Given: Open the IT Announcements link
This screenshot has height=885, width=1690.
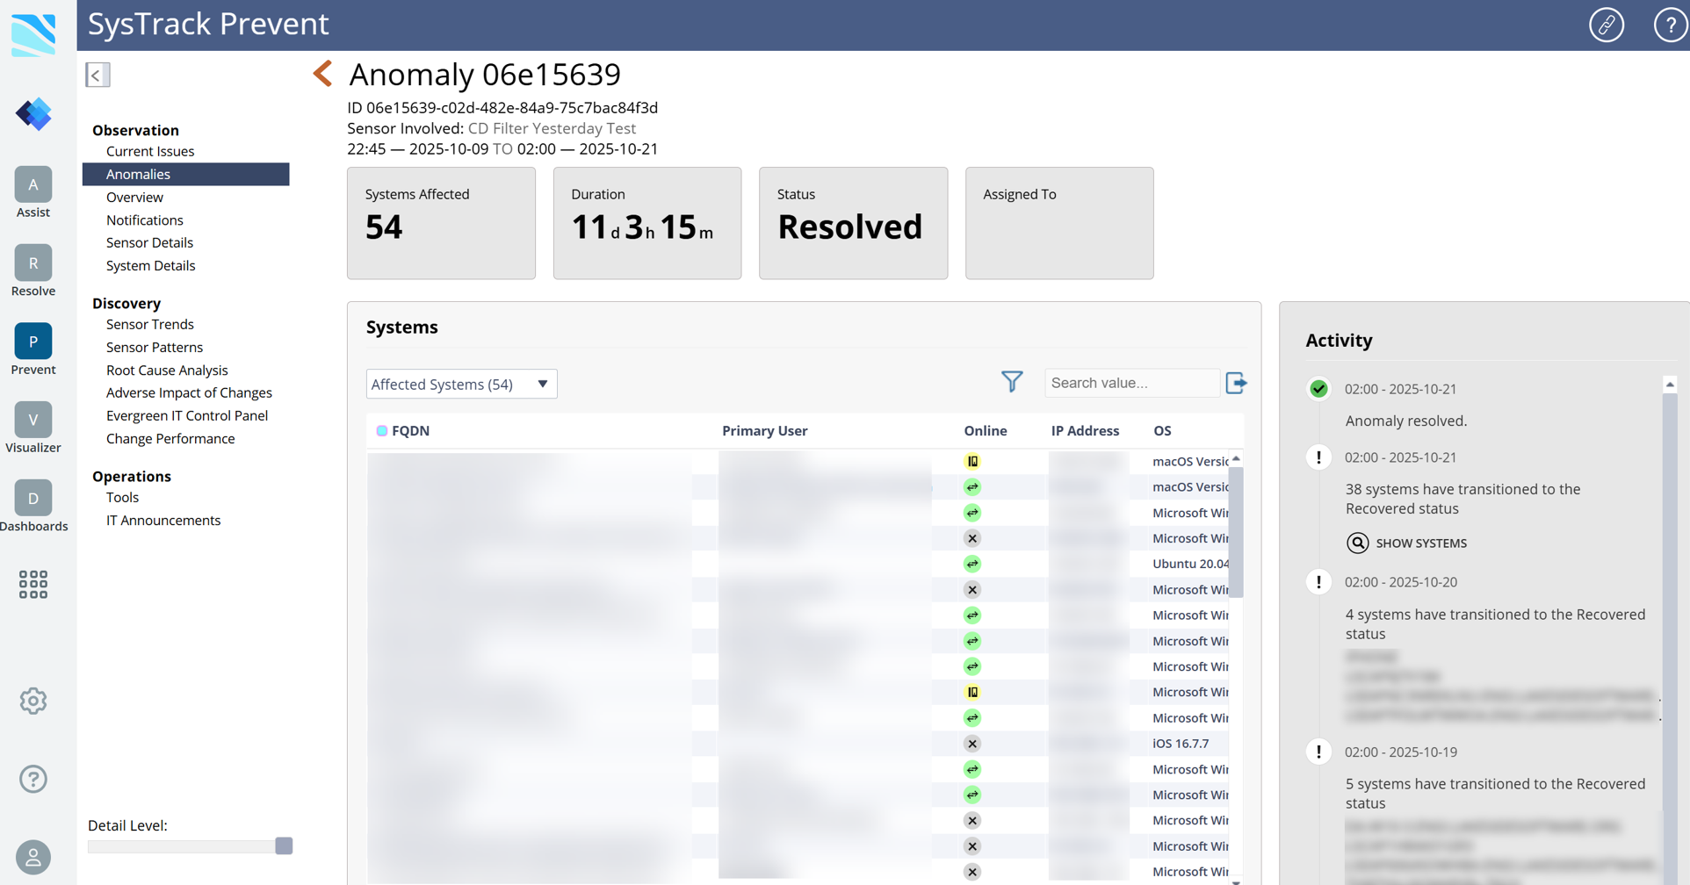Looking at the screenshot, I should (x=163, y=520).
